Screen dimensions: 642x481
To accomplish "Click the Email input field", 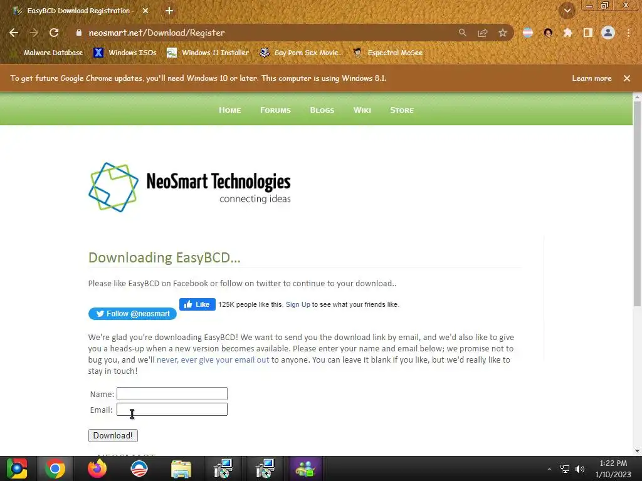I will point(172,410).
